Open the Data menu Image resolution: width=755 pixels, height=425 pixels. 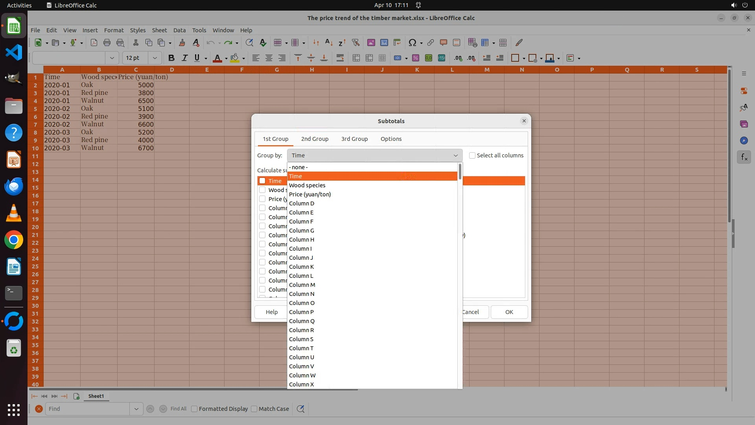[179, 30]
